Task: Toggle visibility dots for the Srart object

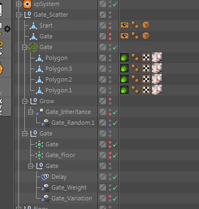Action: [110, 25]
